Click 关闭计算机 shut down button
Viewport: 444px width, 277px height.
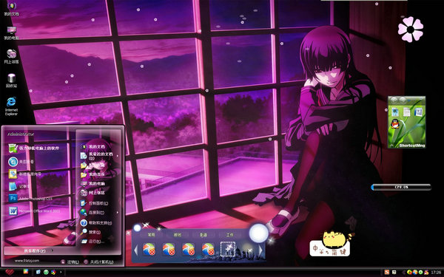point(99,261)
